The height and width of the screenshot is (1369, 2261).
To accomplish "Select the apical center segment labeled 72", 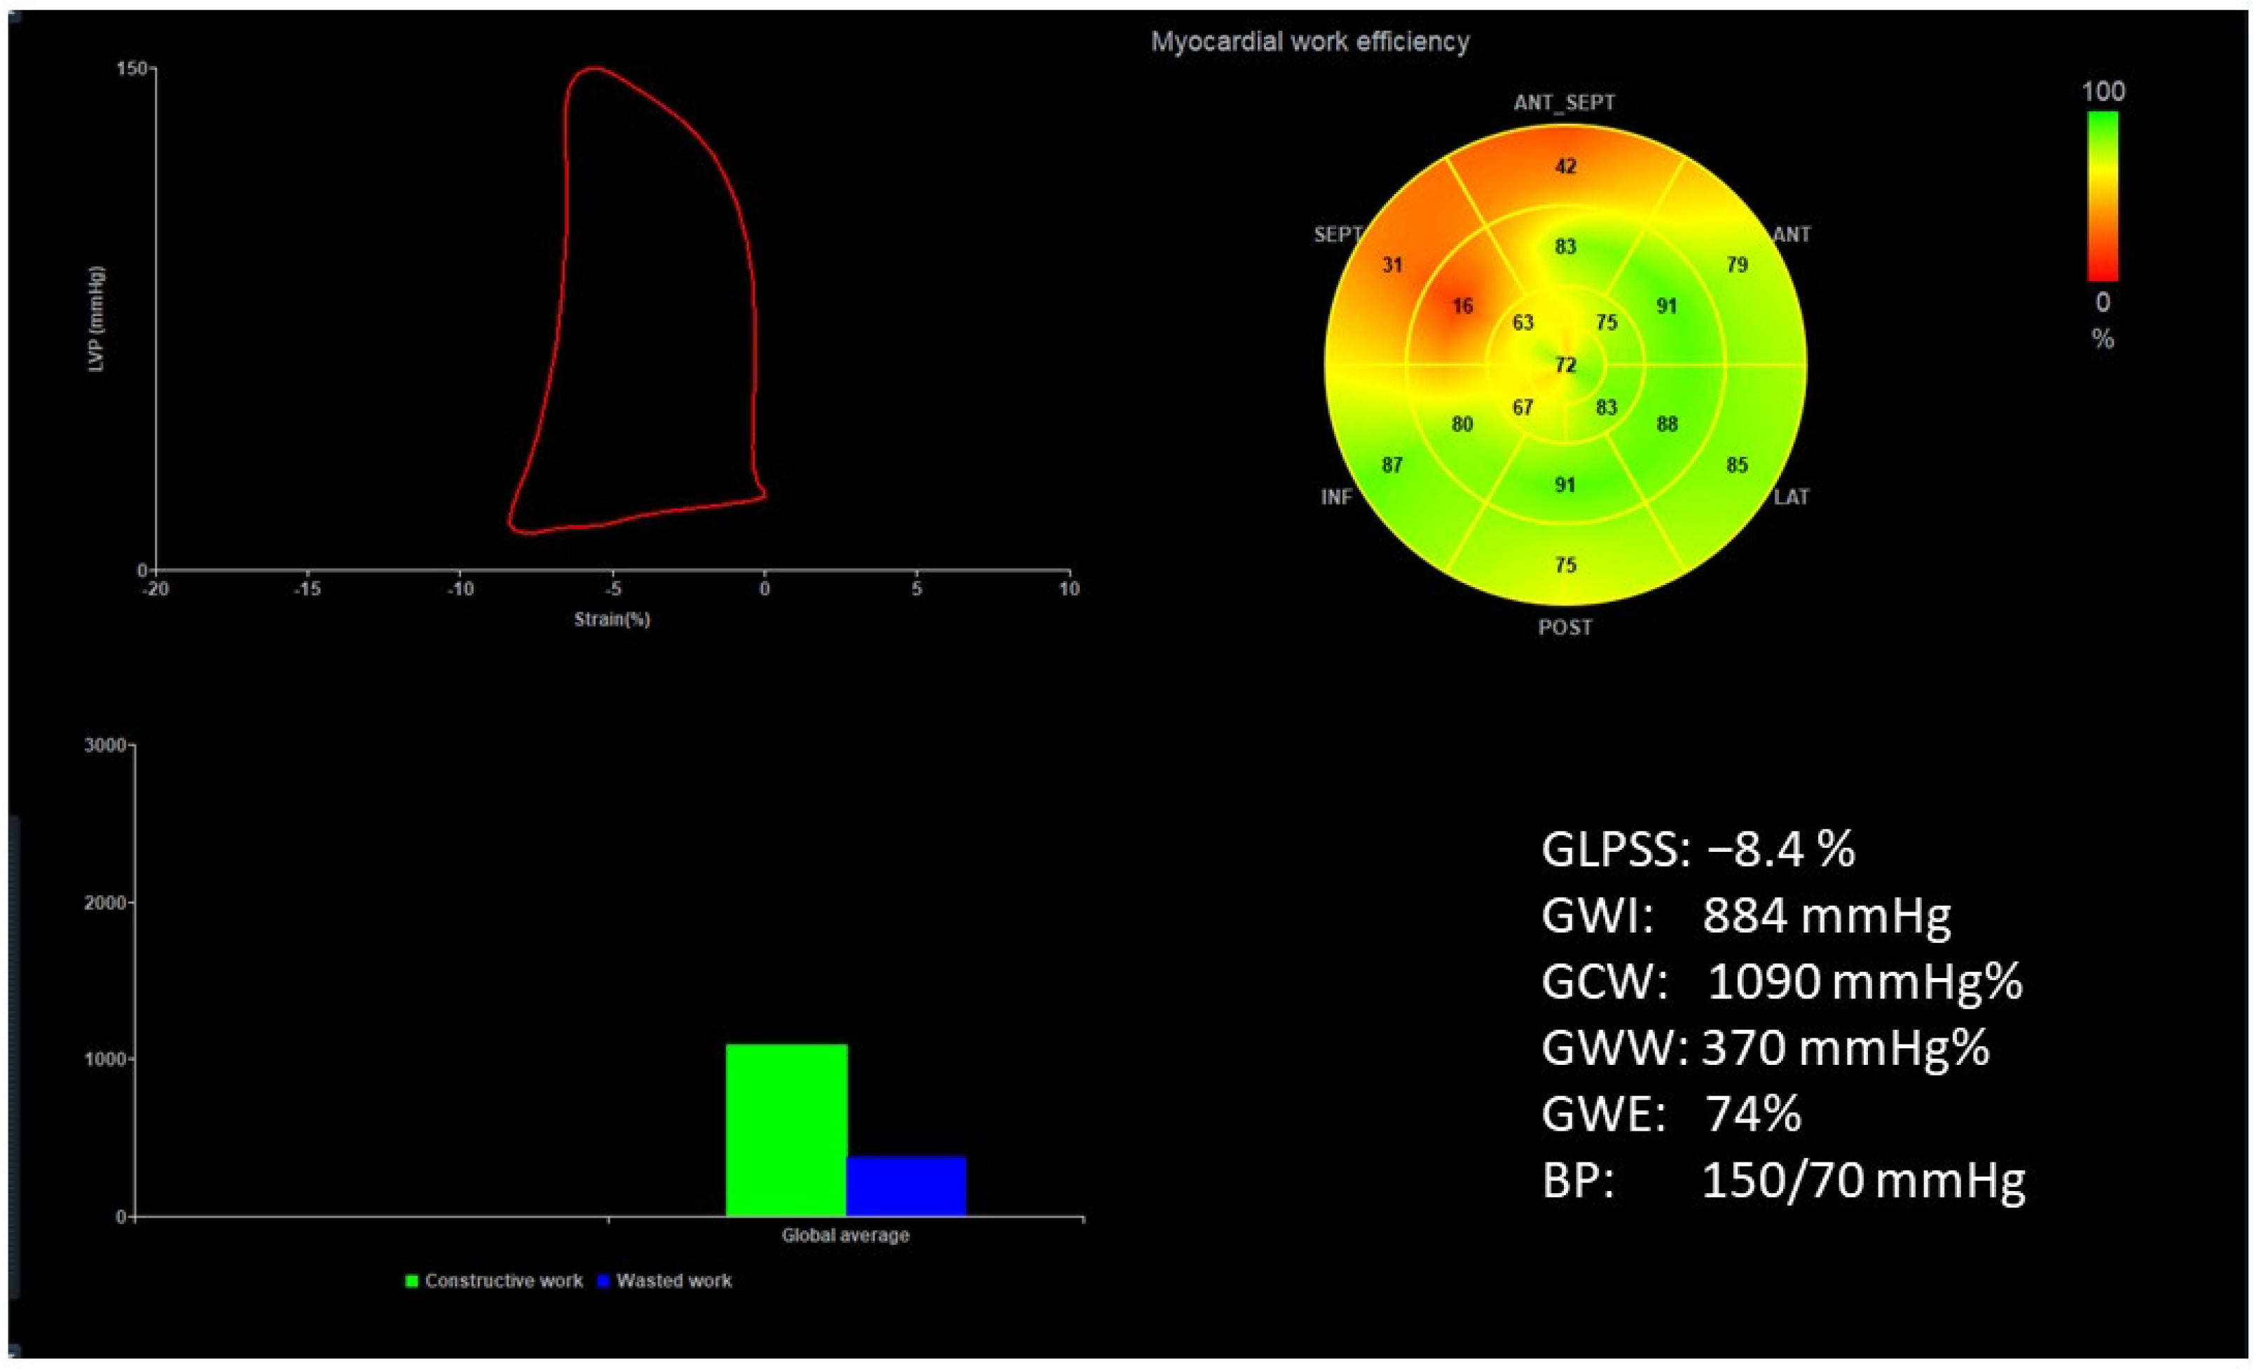I will pyautogui.click(x=1565, y=365).
